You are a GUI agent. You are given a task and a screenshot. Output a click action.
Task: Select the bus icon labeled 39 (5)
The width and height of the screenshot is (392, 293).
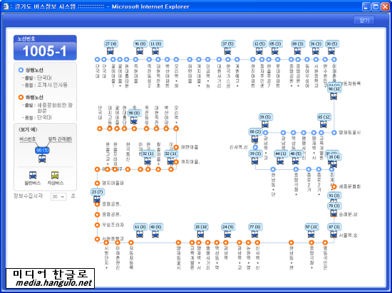264,124
